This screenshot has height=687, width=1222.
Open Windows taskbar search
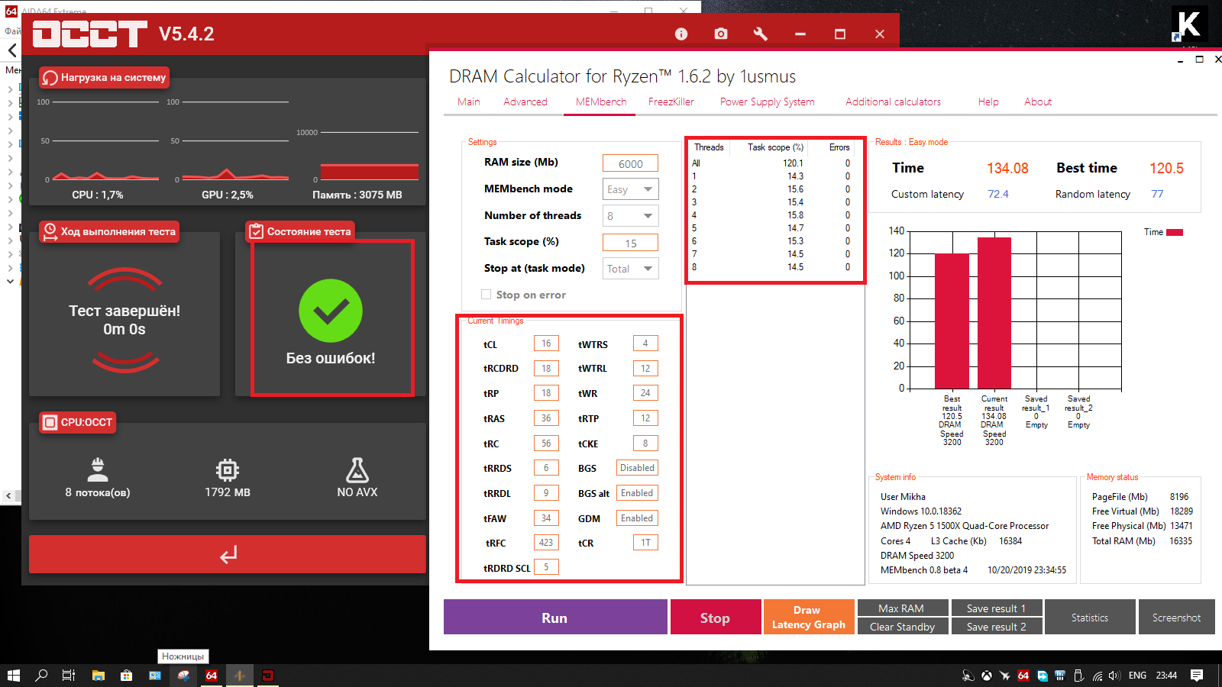point(41,676)
